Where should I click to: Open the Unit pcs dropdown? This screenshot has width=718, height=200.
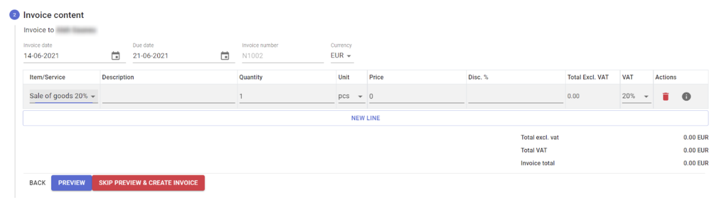click(351, 96)
